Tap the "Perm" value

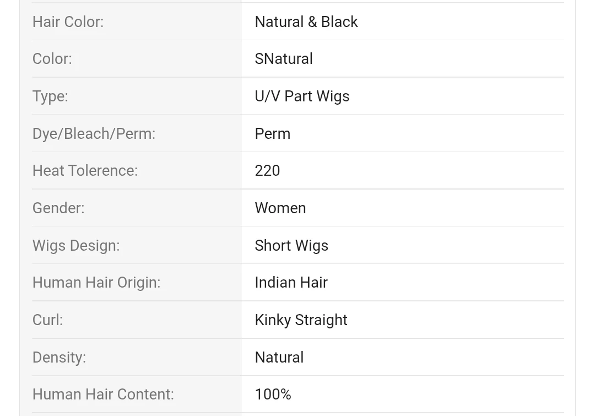point(272,134)
